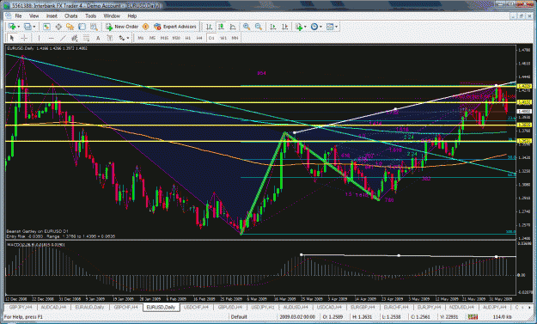Viewport: 537px width, 324px height.
Task: Switch to the USDCHF,H4 chart tab
Action: [196, 307]
